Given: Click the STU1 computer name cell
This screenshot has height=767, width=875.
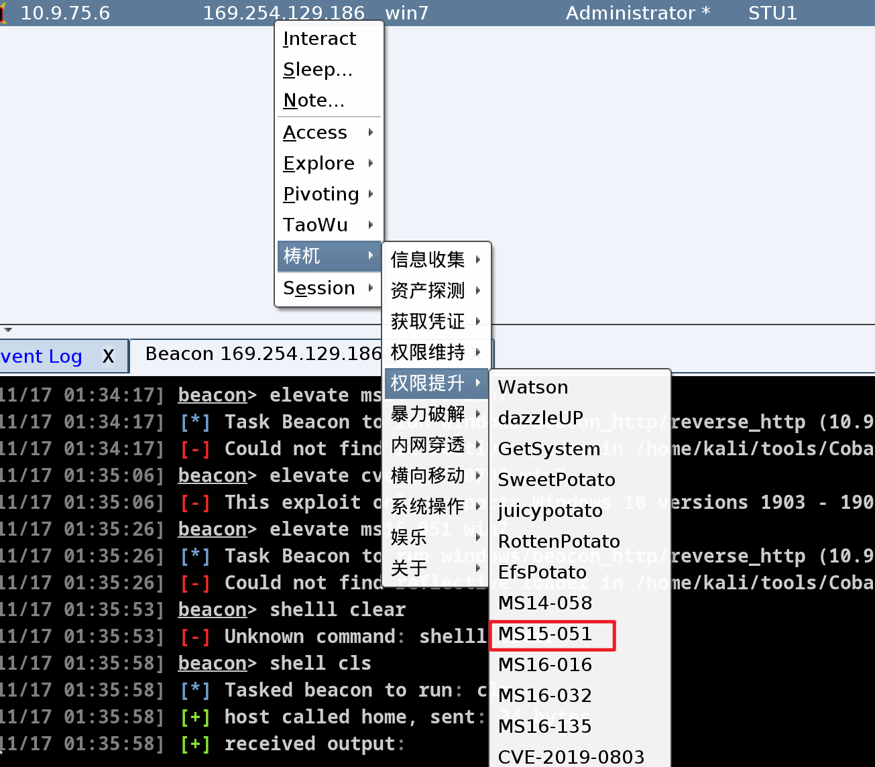Looking at the screenshot, I should [x=772, y=13].
